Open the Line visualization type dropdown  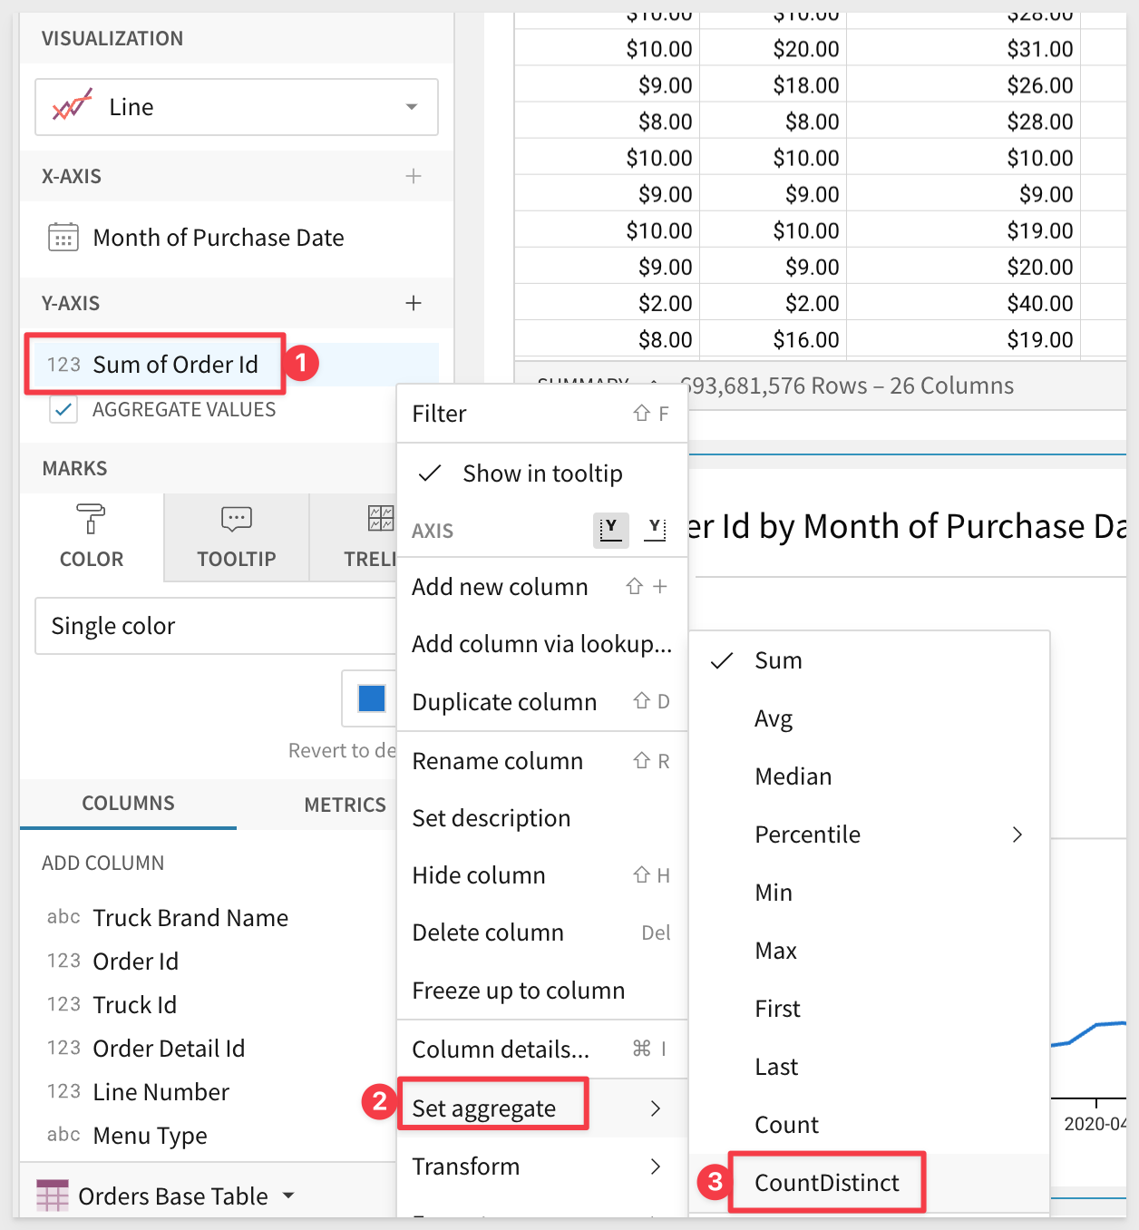point(236,107)
